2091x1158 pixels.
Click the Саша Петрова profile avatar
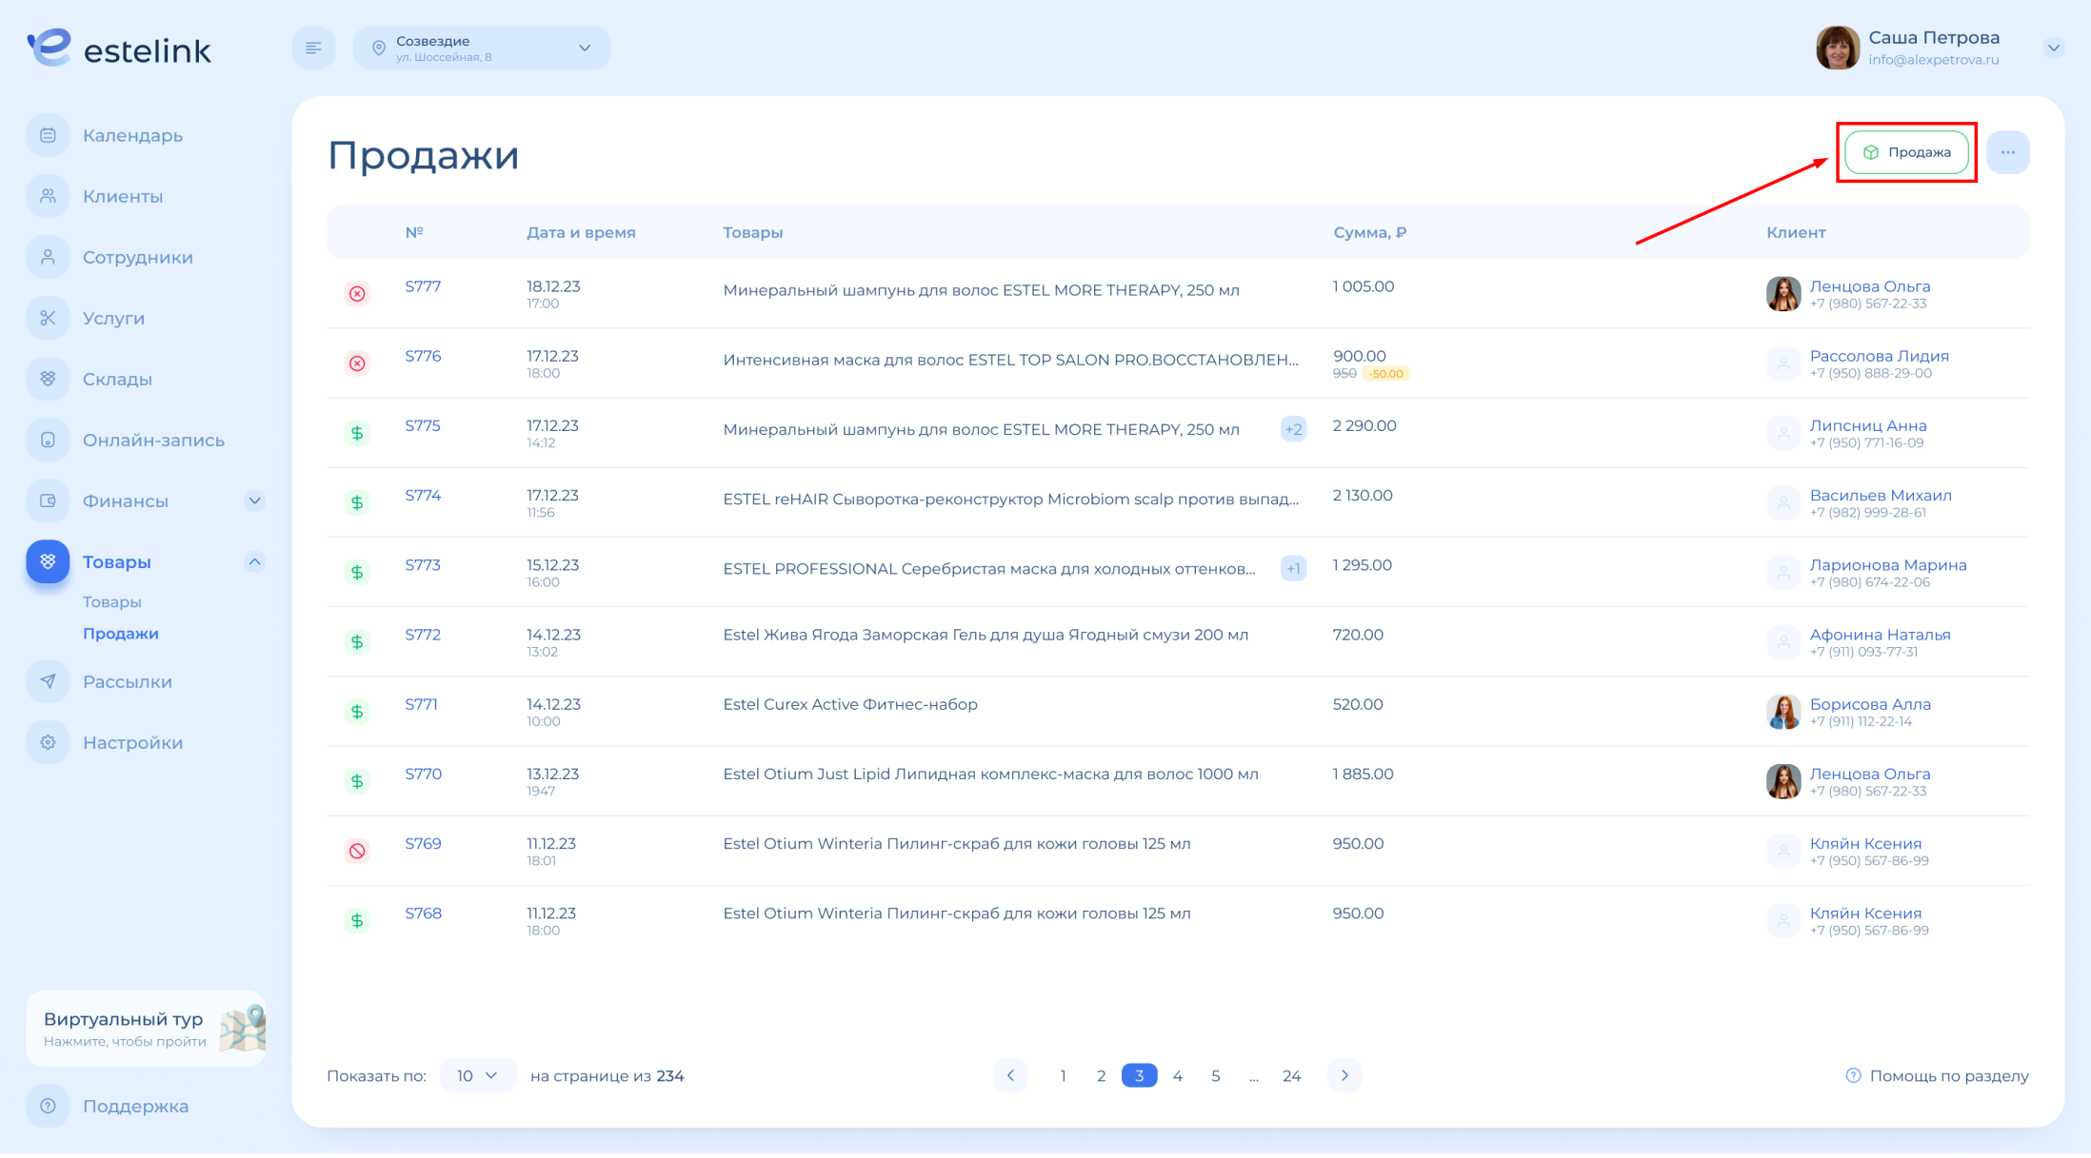coord(1837,48)
